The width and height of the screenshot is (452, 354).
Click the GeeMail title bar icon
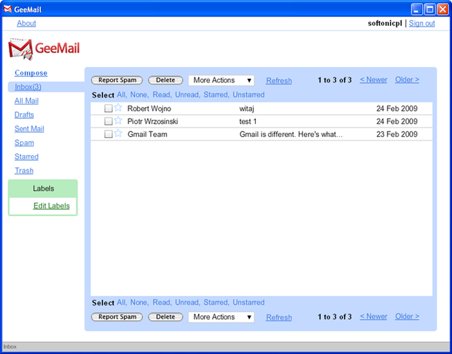[7, 9]
